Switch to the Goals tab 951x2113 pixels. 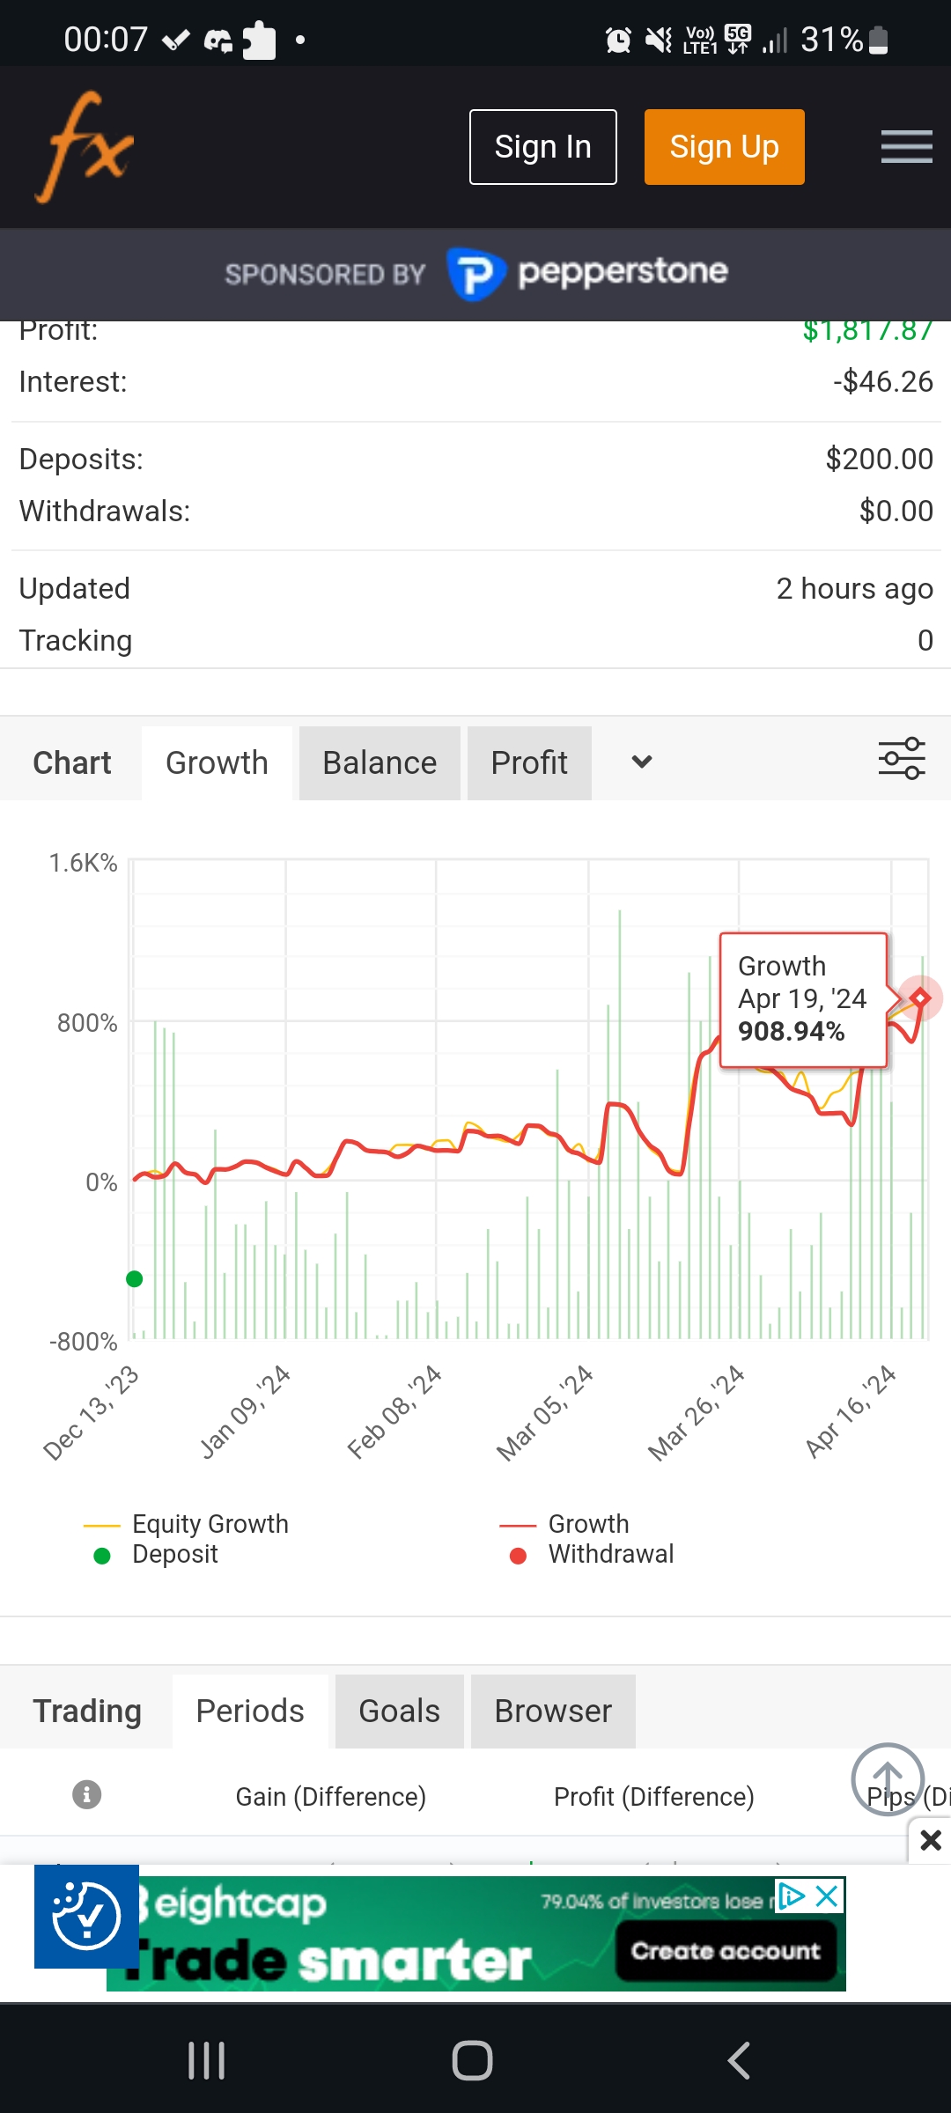[x=399, y=1712]
